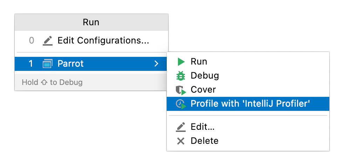Click the Run popup title

click(x=91, y=22)
